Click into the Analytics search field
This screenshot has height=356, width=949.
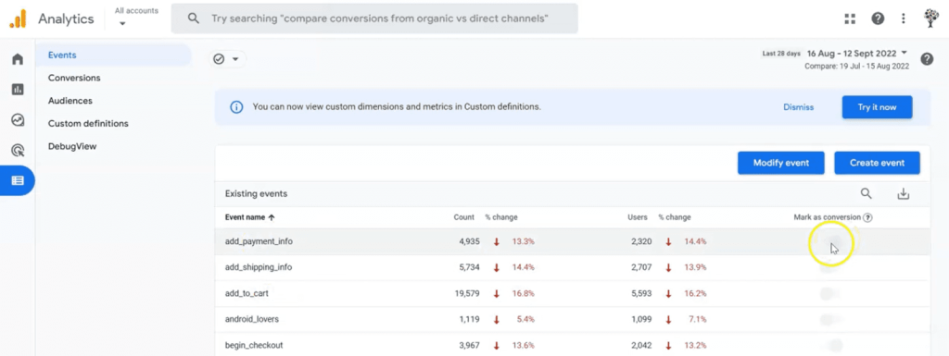tap(374, 18)
